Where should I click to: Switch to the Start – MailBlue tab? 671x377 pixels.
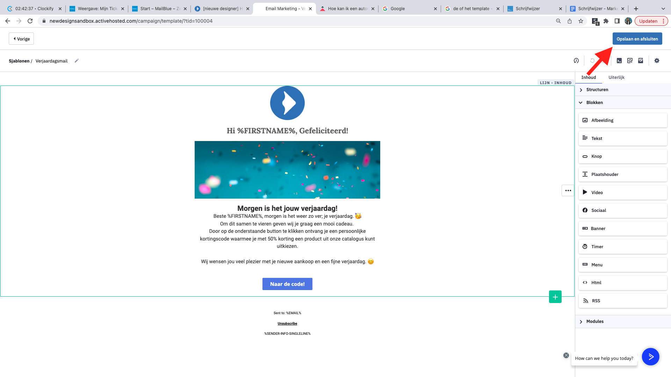159,9
